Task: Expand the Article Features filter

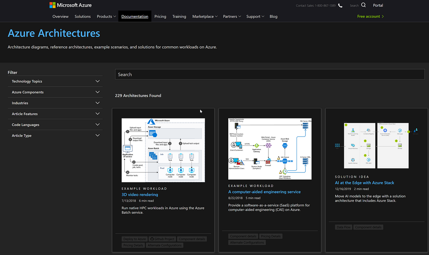Action: pyautogui.click(x=55, y=114)
